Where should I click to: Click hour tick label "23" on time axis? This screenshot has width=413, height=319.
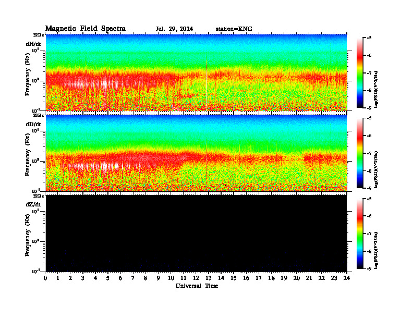click(334, 278)
